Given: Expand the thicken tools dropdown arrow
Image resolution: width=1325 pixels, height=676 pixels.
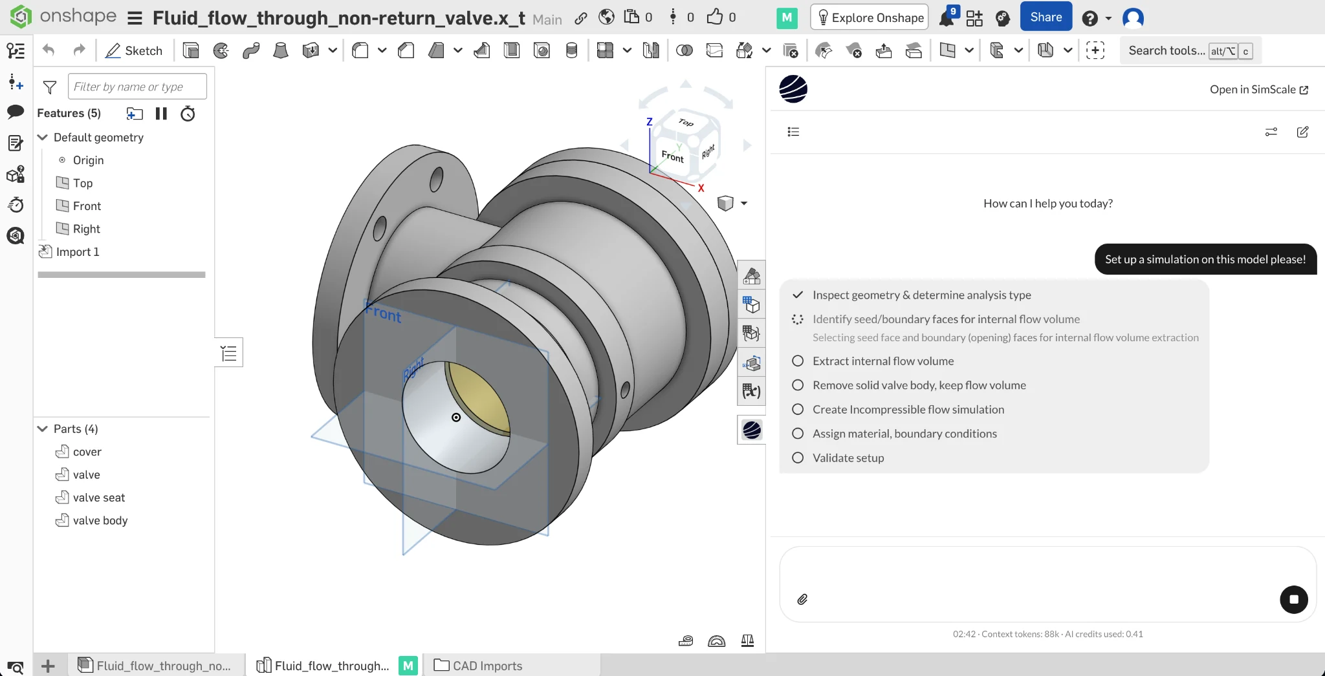Looking at the screenshot, I should coord(333,50).
